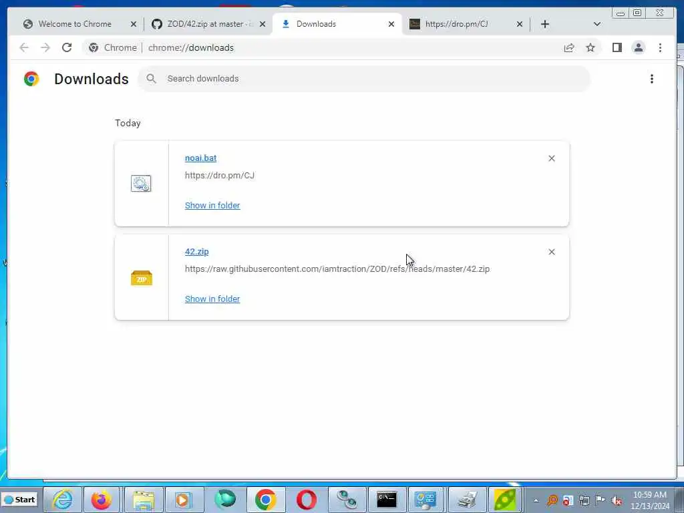684x513 pixels.
Task: Close the https://dro.pm/CJ tab
Action: click(x=520, y=24)
